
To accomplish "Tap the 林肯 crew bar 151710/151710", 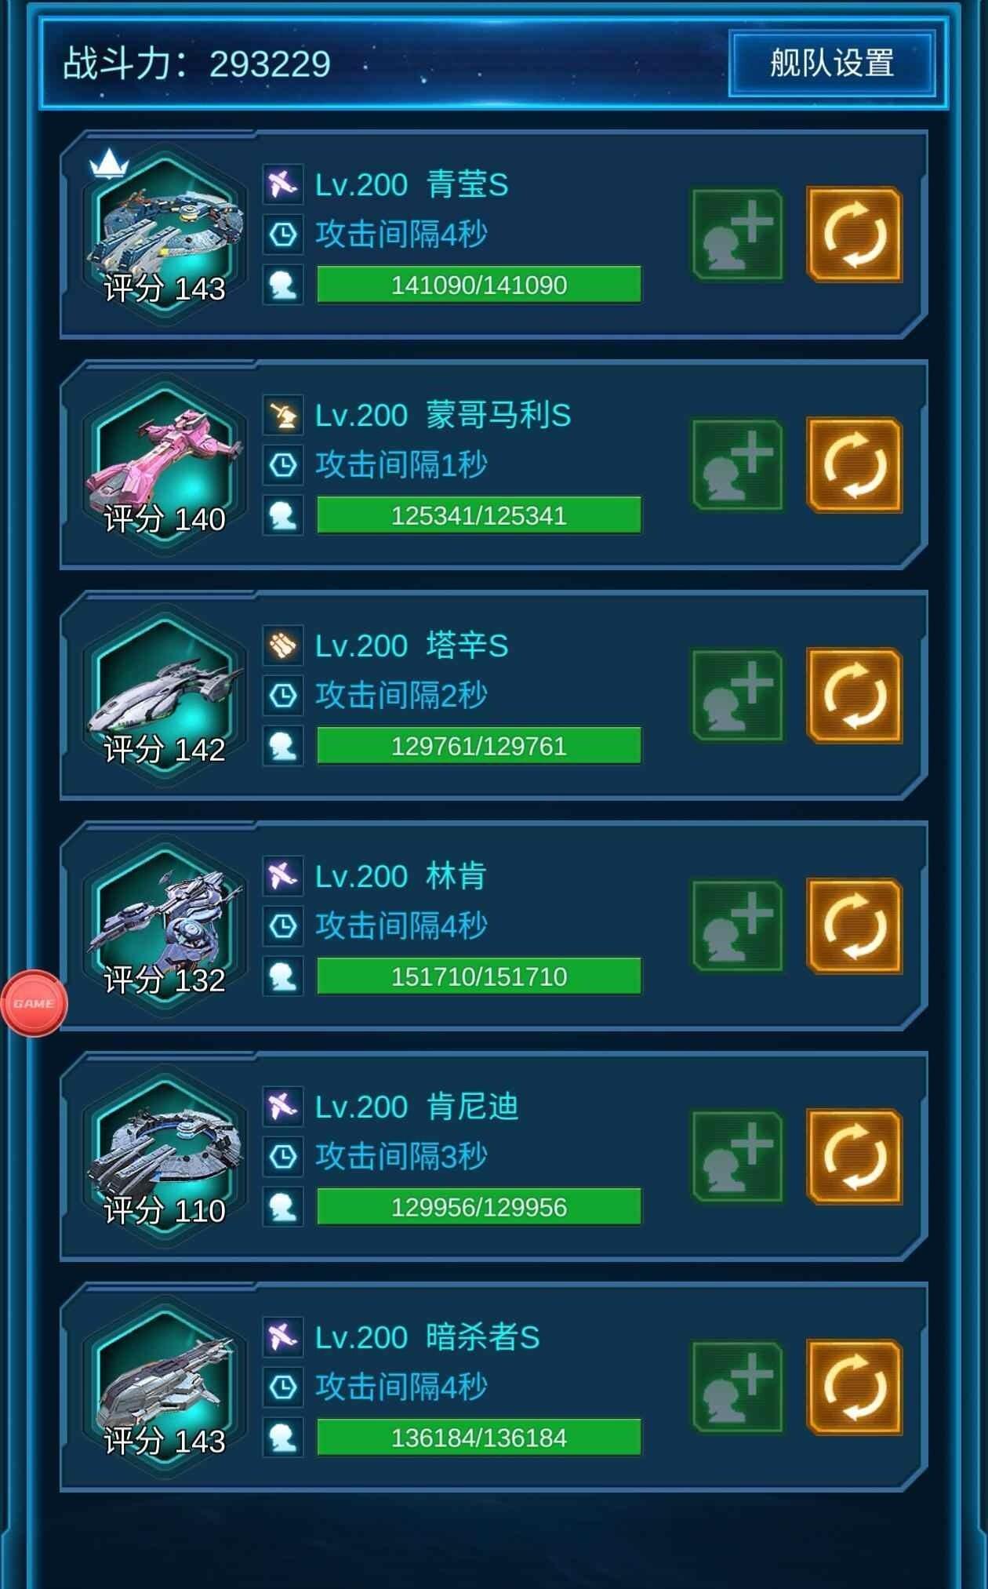I will [x=479, y=976].
